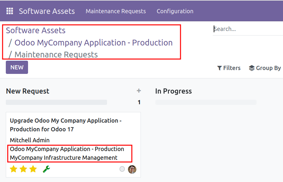Click the plus icon in New Request column
Viewport: 283px width, 182px height.
(139, 91)
